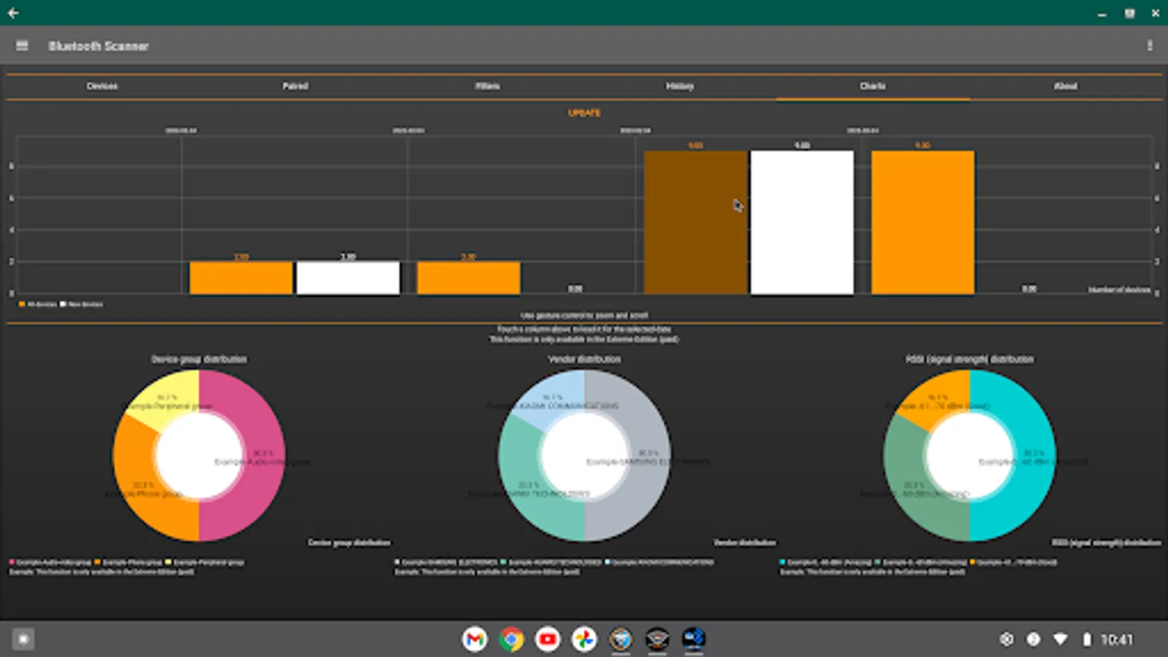Go to the About tab

click(1065, 86)
